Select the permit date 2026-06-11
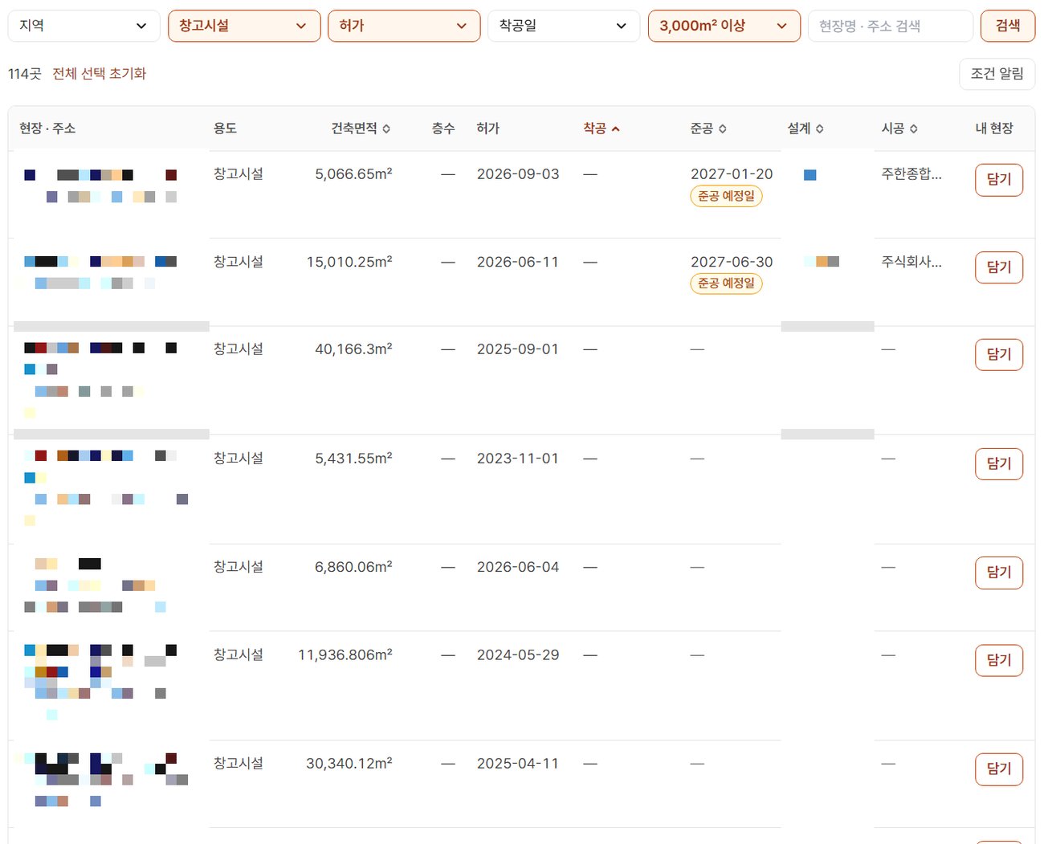The height and width of the screenshot is (844, 1044). [x=518, y=262]
